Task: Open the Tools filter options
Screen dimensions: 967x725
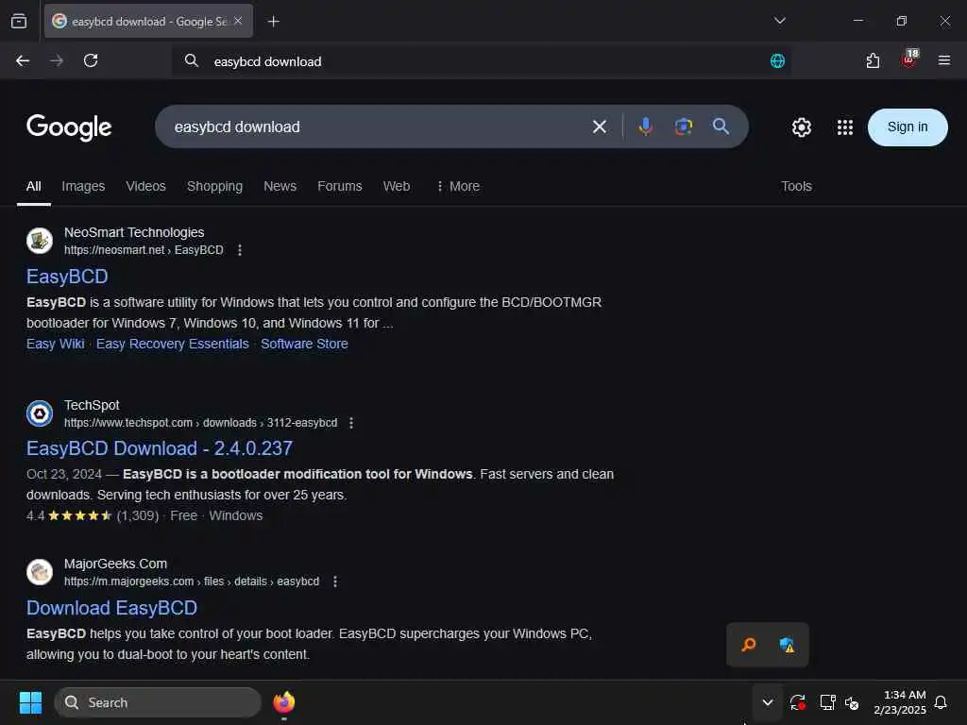Action: [x=796, y=186]
